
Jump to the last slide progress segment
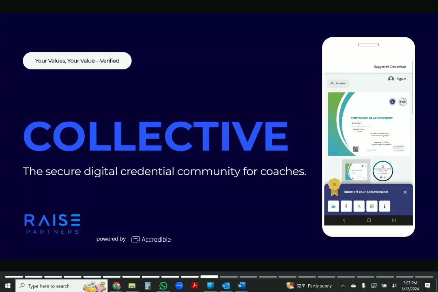point(424,277)
